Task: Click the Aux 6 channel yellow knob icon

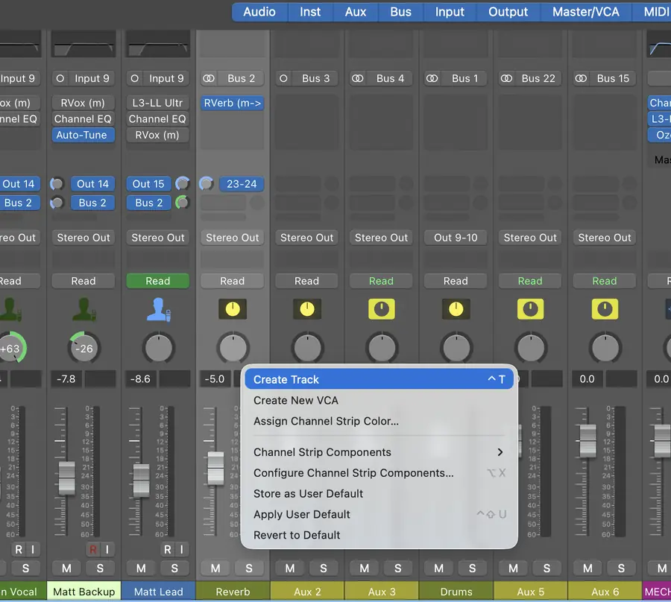Action: coord(605,309)
